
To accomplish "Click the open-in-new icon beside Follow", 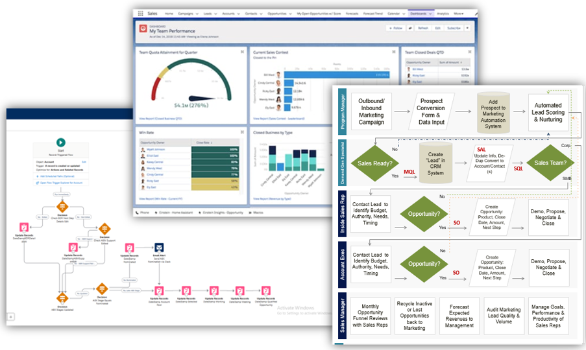I will click(410, 28).
